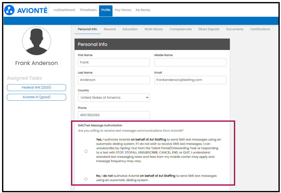Viewport: 281px width, 193px height.
Task: Switch to the Resume tab
Action: (x=110, y=29)
